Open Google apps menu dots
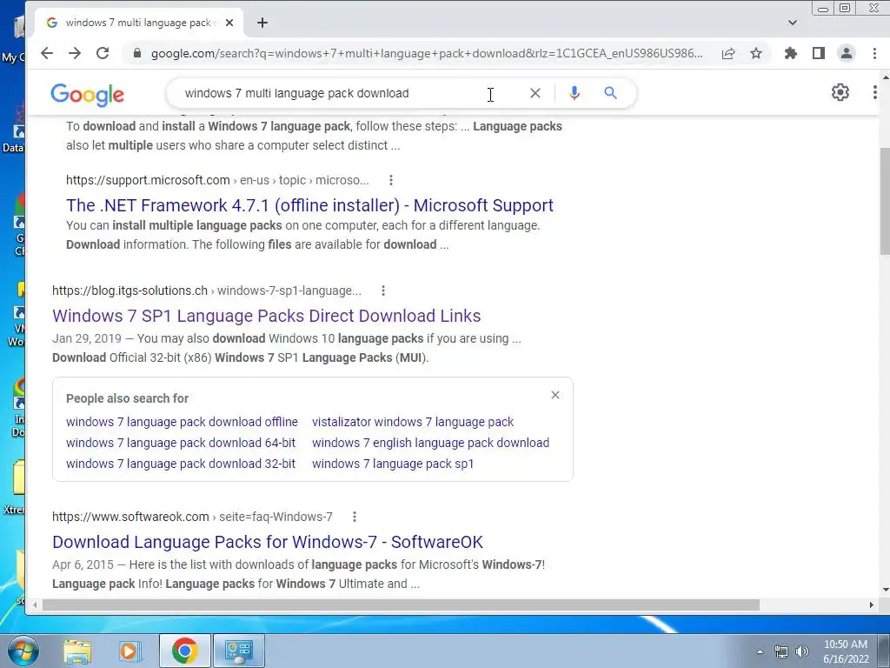Image resolution: width=890 pixels, height=668 pixels. (875, 92)
